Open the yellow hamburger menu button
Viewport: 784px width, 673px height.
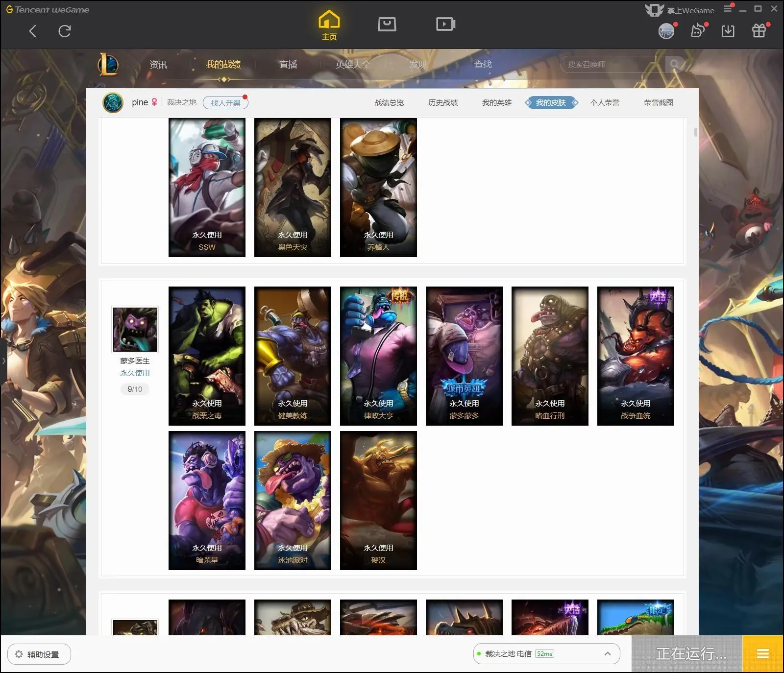coord(763,654)
